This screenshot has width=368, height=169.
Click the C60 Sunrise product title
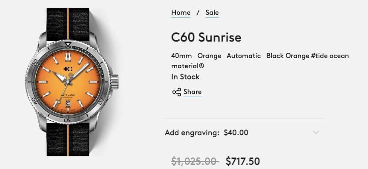click(206, 37)
